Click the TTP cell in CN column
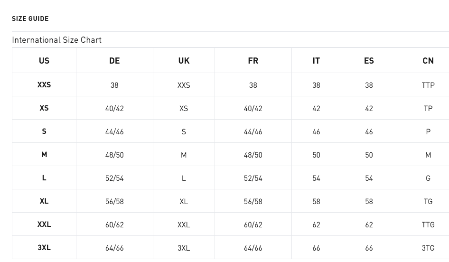 point(428,85)
